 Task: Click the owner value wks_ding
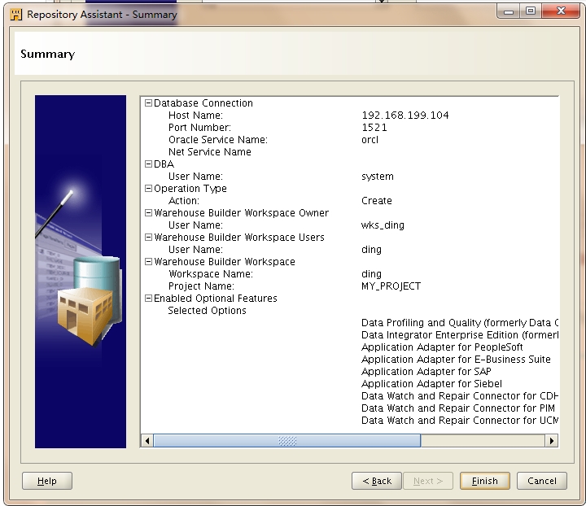383,225
